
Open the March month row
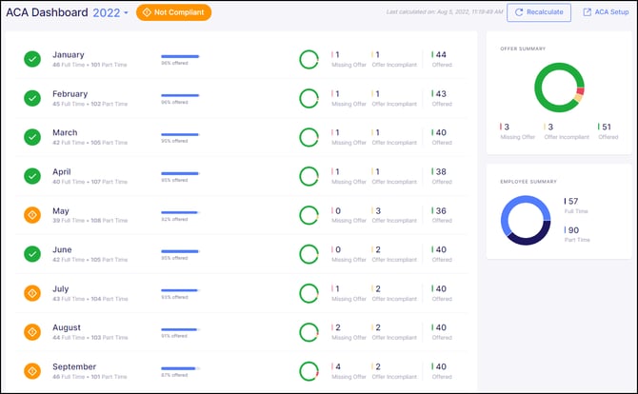241,137
